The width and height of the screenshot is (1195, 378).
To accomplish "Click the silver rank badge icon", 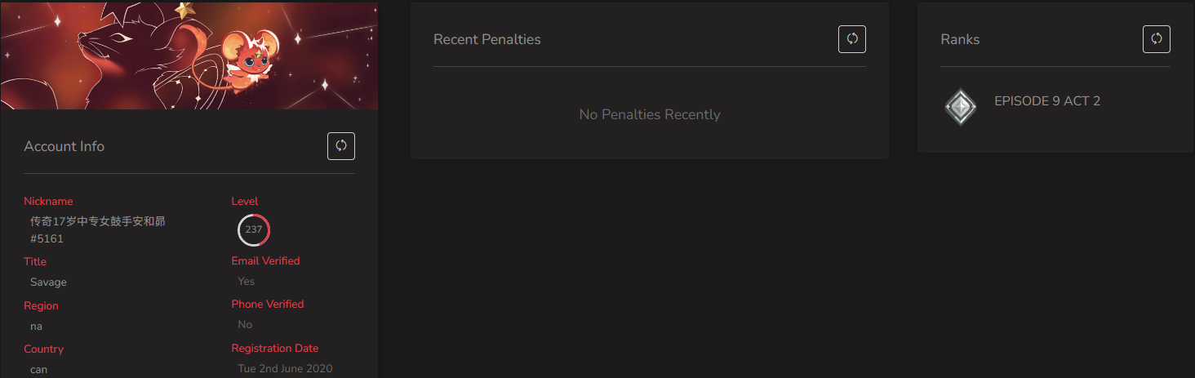I will click(961, 107).
